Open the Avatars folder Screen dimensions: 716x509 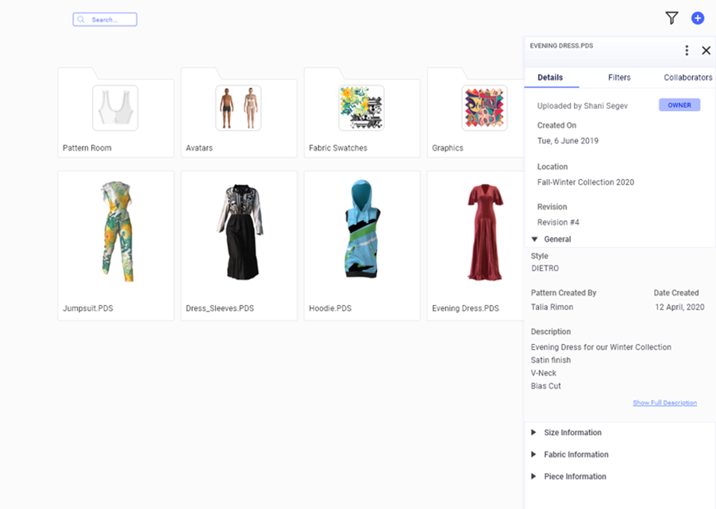pyautogui.click(x=239, y=113)
